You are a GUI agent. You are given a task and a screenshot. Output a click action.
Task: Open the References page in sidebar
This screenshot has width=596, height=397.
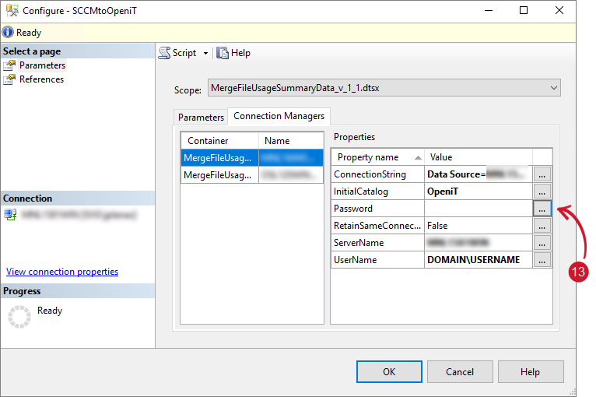pyautogui.click(x=41, y=79)
